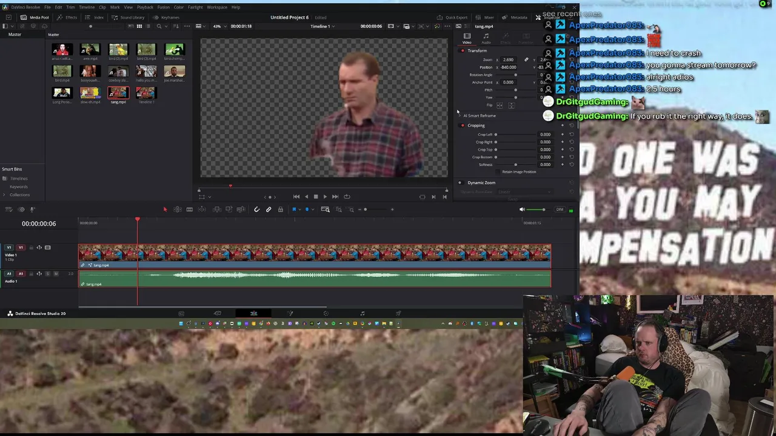Solo Audio 1 track with S button
The image size is (776, 436).
[47, 274]
